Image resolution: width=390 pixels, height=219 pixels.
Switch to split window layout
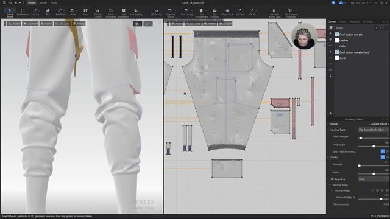tap(352, 3)
